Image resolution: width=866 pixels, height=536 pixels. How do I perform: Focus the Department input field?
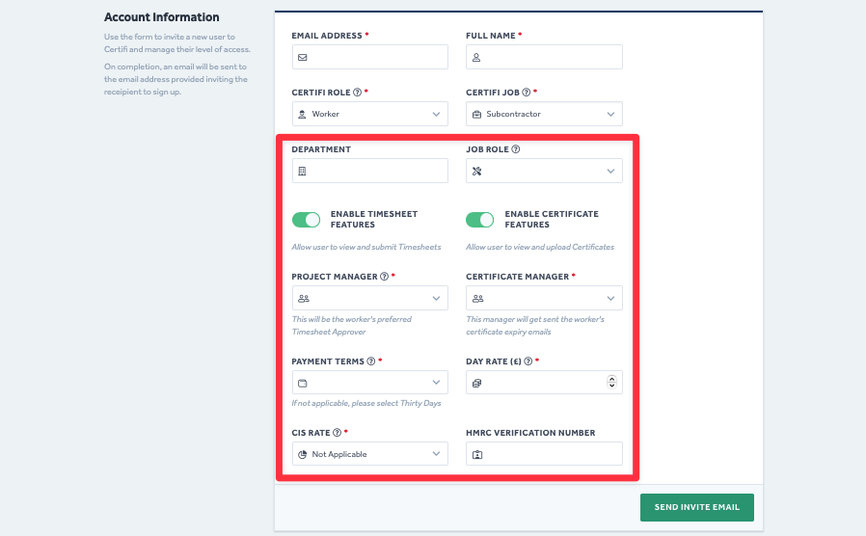[370, 172]
